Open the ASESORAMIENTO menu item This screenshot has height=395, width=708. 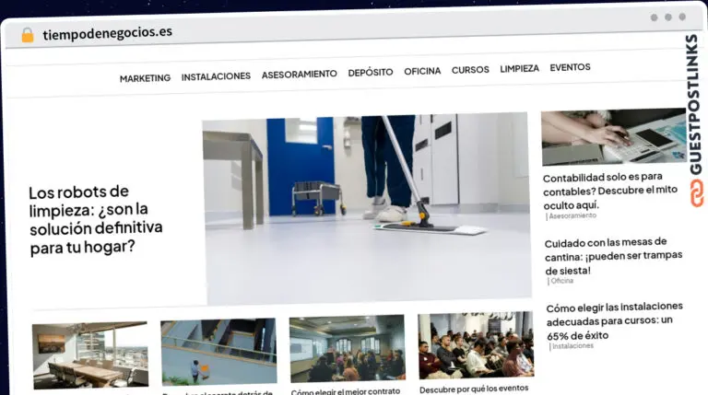coord(300,74)
